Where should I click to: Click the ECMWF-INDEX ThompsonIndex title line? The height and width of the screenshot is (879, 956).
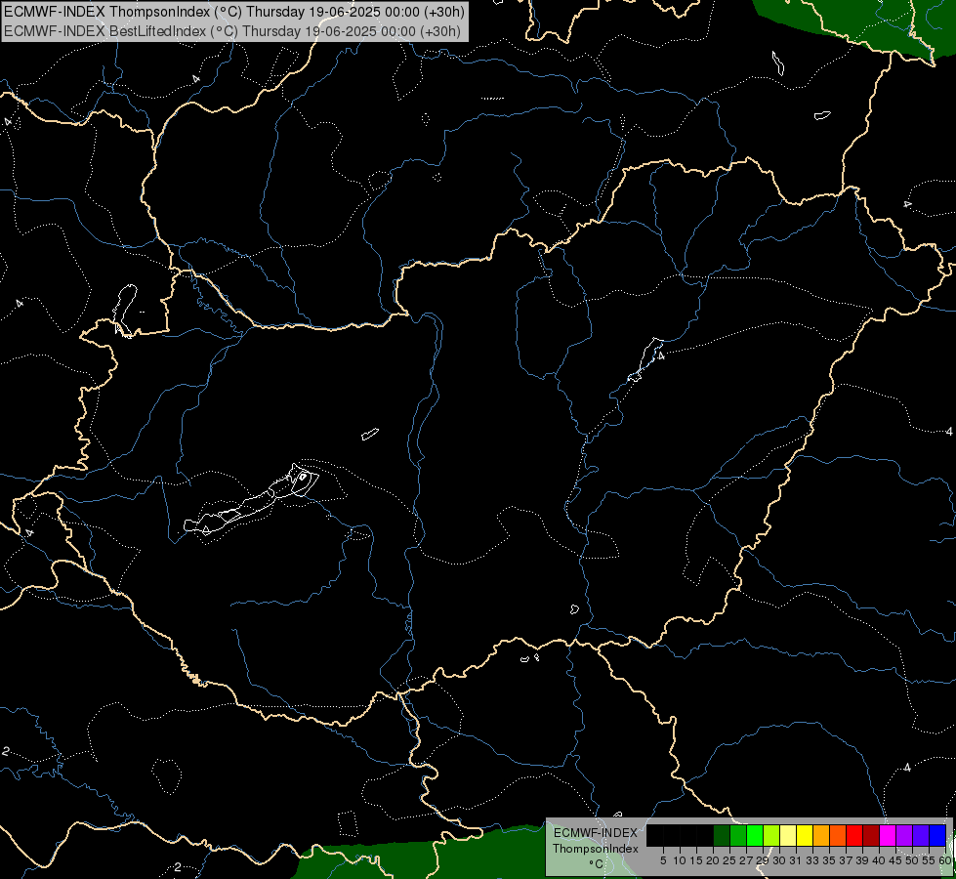click(x=234, y=12)
